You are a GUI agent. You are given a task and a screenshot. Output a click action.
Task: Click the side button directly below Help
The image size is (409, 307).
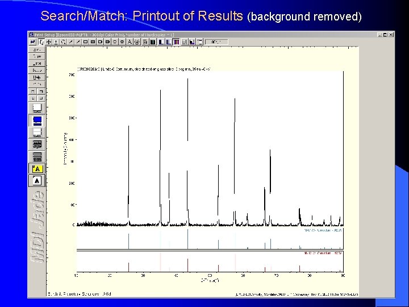click(x=37, y=84)
